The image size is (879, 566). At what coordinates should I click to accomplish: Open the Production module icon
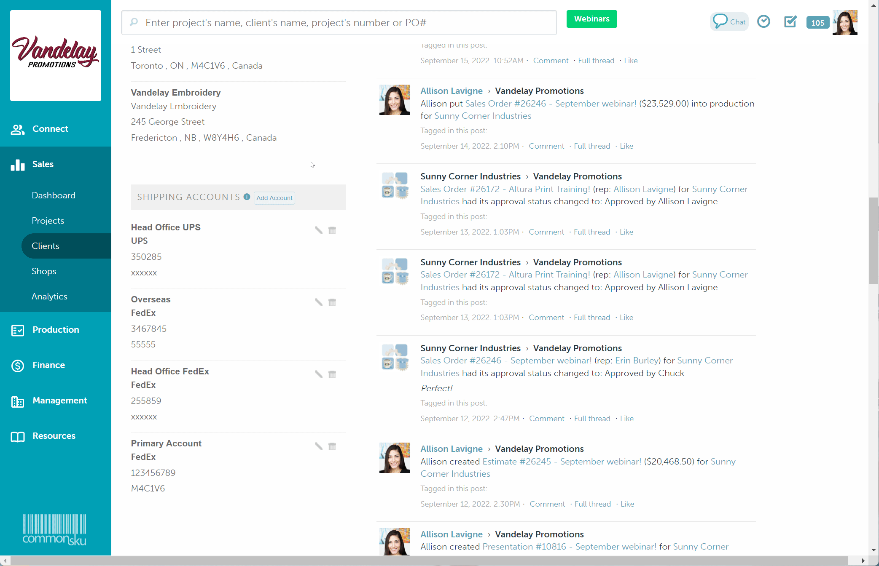[17, 330]
